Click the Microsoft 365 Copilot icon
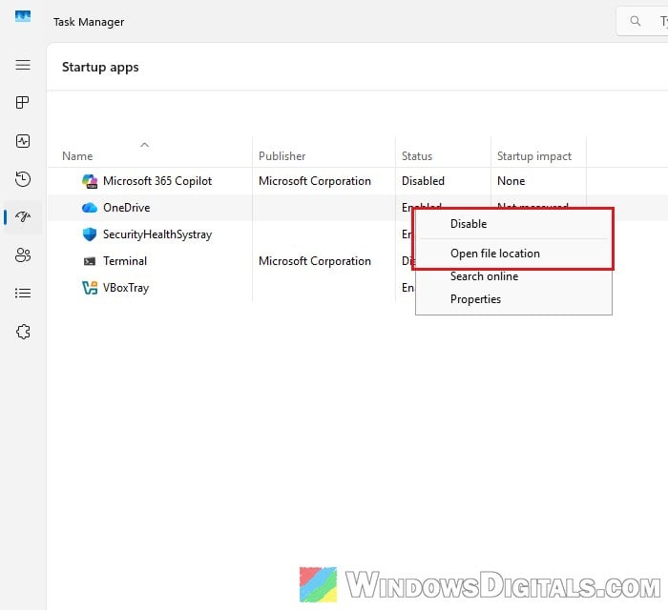The height and width of the screenshot is (610, 668). pos(90,181)
